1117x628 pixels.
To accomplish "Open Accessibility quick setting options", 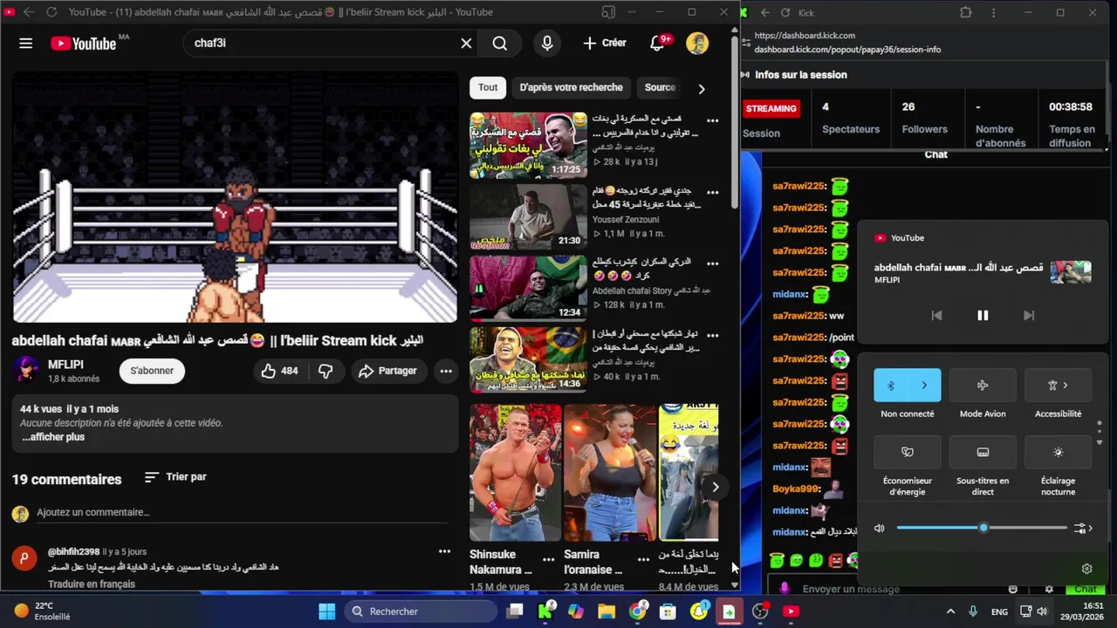I will point(1058,386).
